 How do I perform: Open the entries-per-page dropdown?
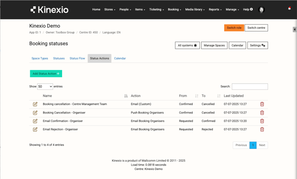[45, 87]
